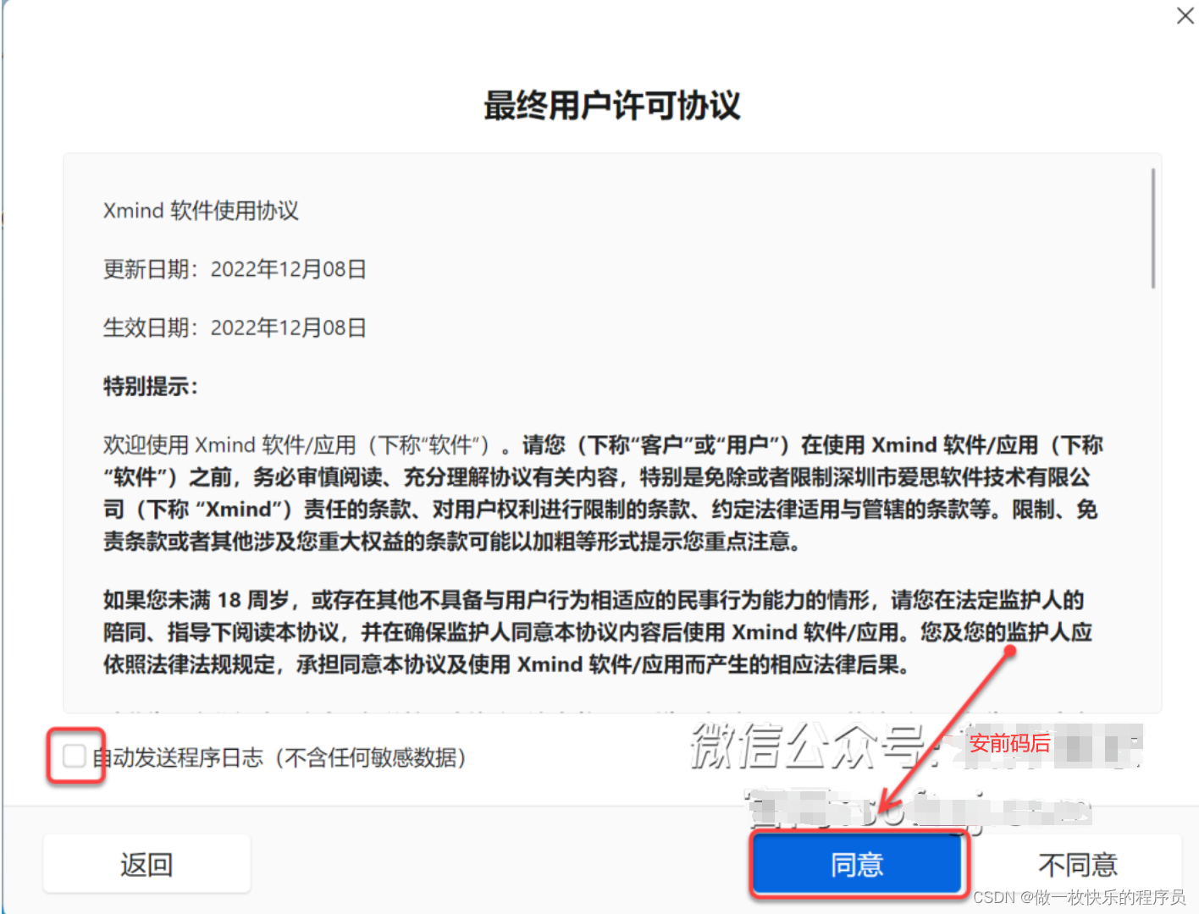The image size is (1199, 914).
Task: Click the 生效日期: 2022年12月08日 line
Action: coord(235,328)
